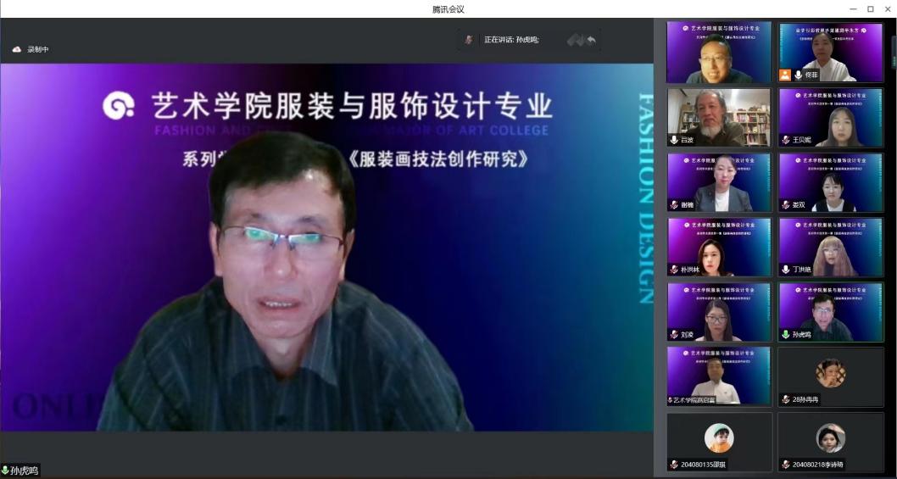The height and width of the screenshot is (479, 897).
Task: Click the 孙虎鸣 name label under the main video
Action: [x=24, y=471]
